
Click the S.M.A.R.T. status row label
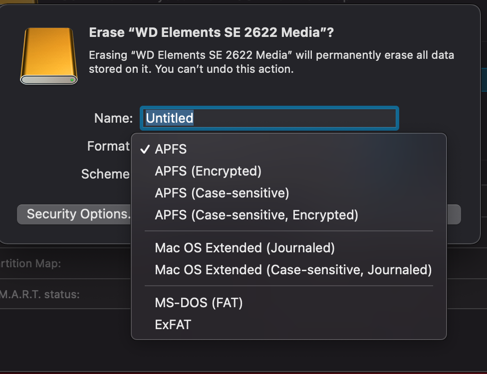coord(40,294)
